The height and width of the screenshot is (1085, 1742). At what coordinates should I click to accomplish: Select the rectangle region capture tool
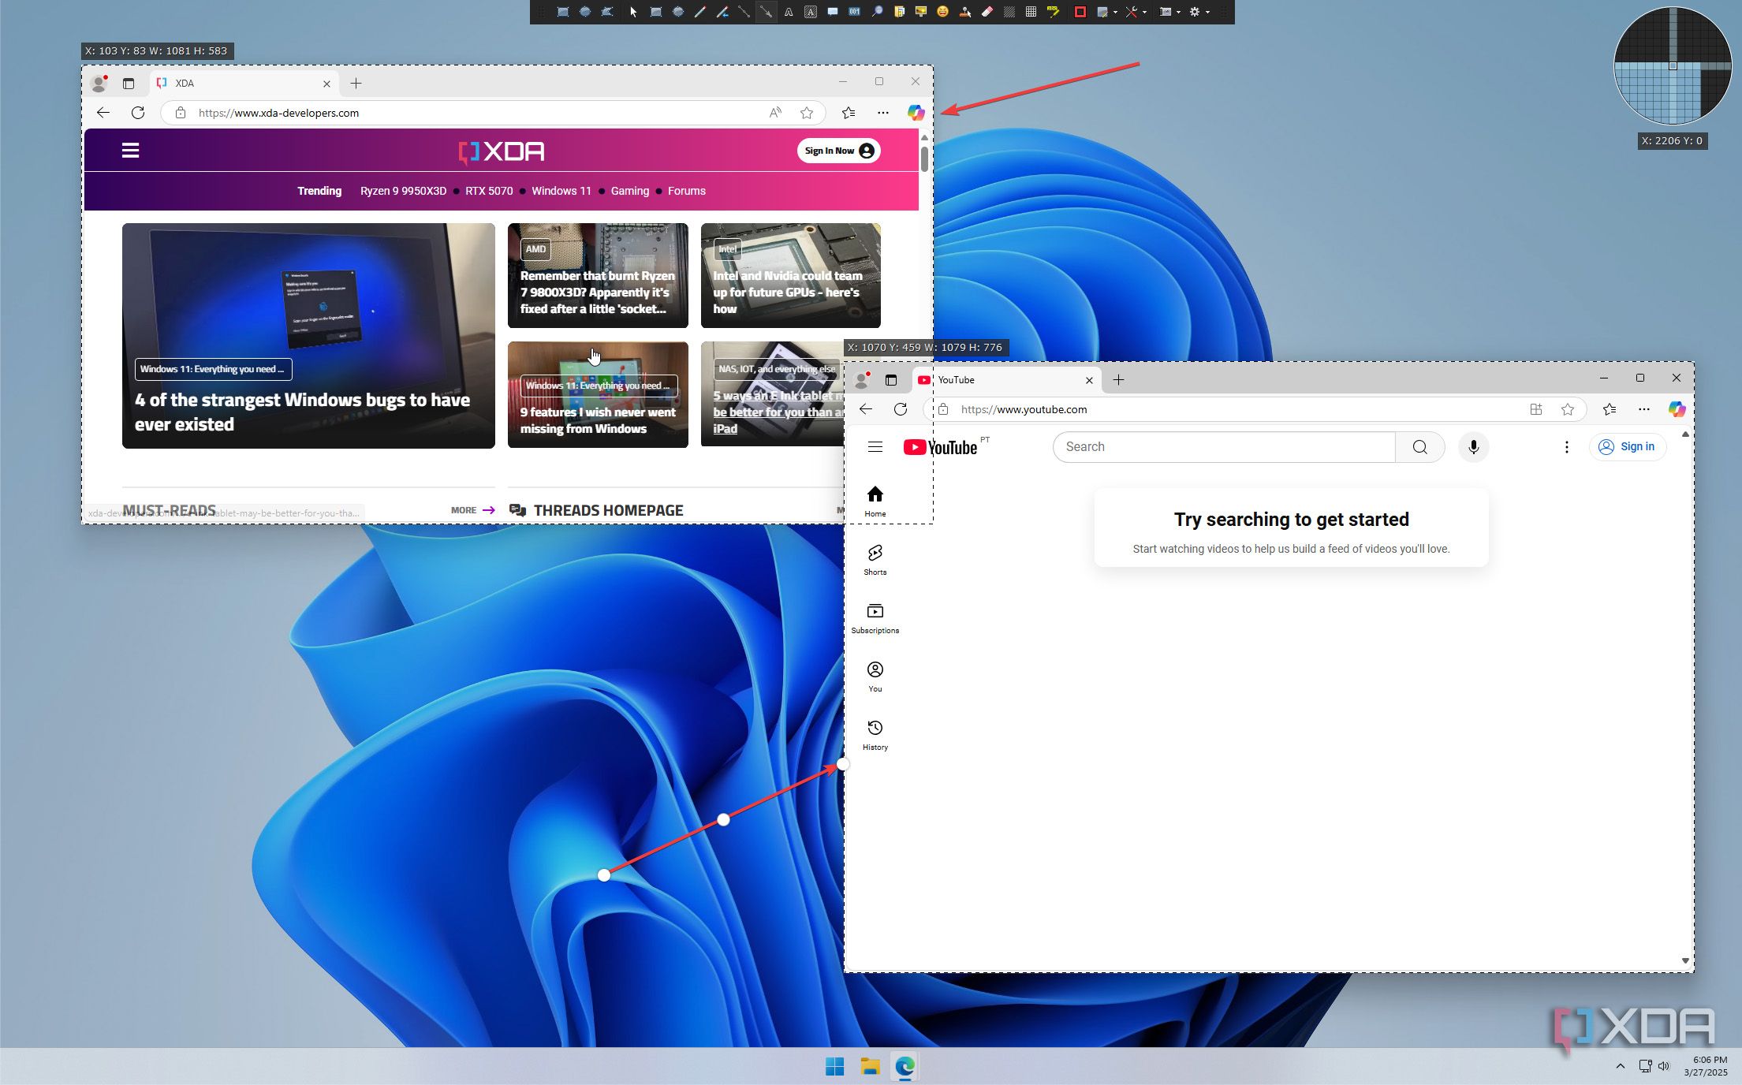pyautogui.click(x=563, y=12)
